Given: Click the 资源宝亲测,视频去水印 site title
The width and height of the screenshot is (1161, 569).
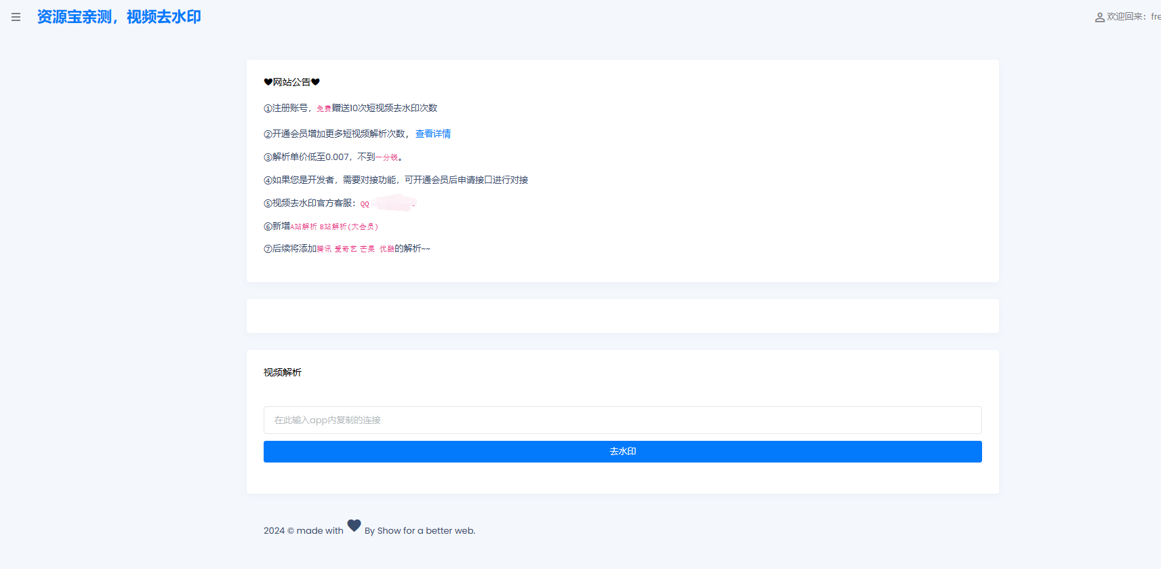Looking at the screenshot, I should point(119,17).
